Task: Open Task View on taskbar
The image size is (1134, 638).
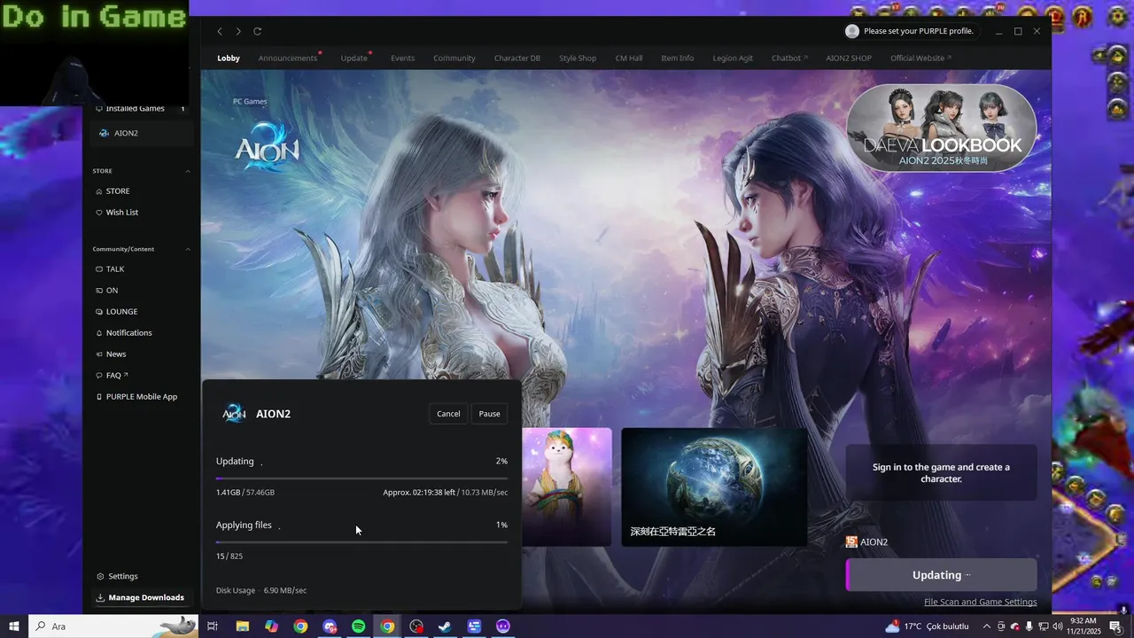Action: [213, 626]
